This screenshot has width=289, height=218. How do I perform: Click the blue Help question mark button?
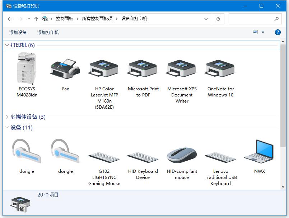coord(278,32)
